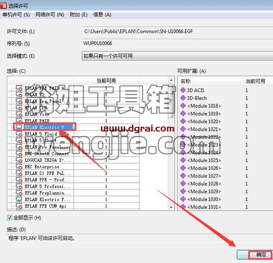
Task: Click the diamond icon next to Module 1020
Action: point(183,121)
